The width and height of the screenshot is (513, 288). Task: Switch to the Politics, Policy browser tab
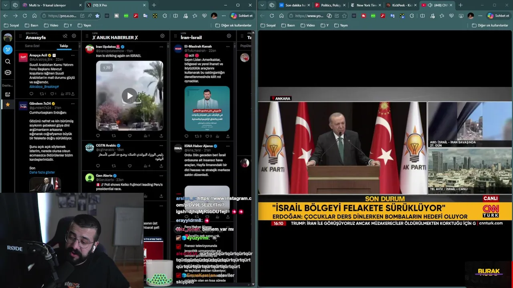pos(330,5)
